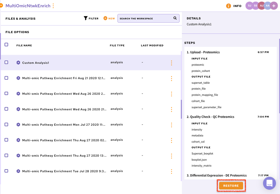Click the FILTER label
This screenshot has width=280, height=194.
pos(94,18)
